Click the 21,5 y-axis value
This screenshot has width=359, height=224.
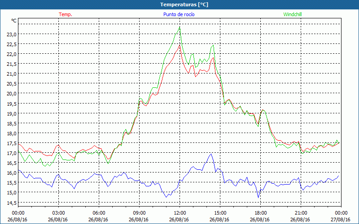pyautogui.click(x=12, y=64)
